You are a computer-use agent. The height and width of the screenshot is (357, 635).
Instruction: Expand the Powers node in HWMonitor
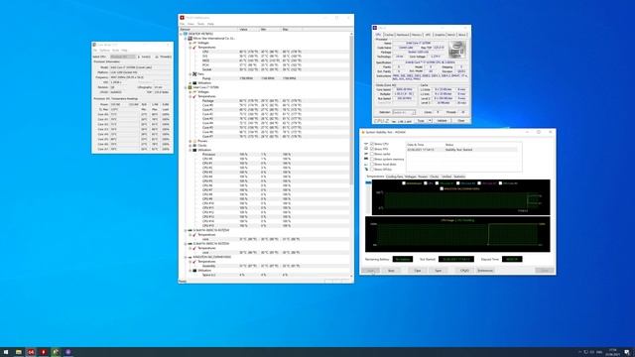pos(190,141)
